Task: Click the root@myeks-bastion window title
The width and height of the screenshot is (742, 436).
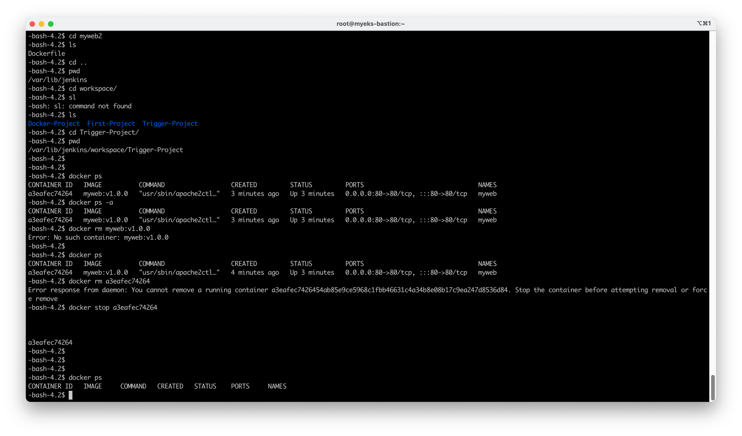Action: point(370,24)
